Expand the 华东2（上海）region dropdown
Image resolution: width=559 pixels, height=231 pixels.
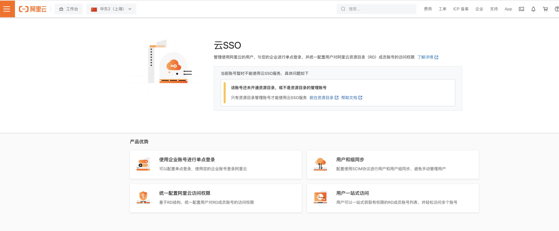coord(111,9)
